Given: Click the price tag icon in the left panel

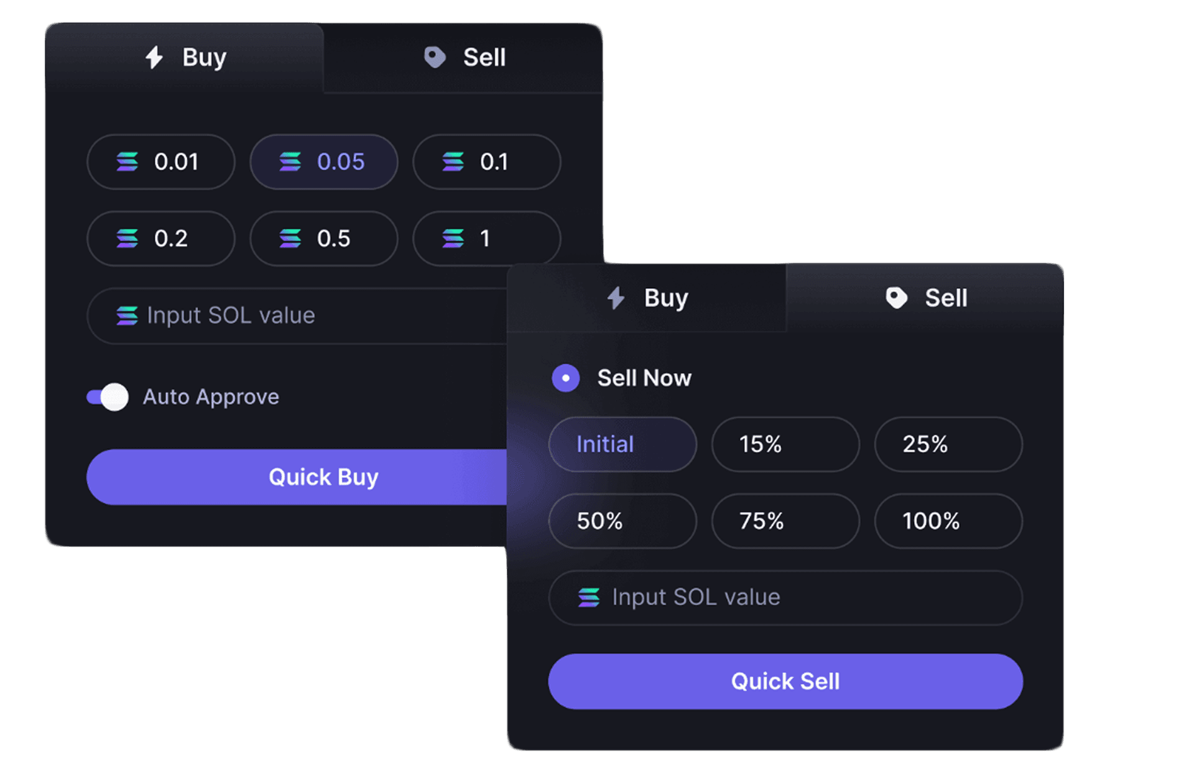Looking at the screenshot, I should [435, 57].
